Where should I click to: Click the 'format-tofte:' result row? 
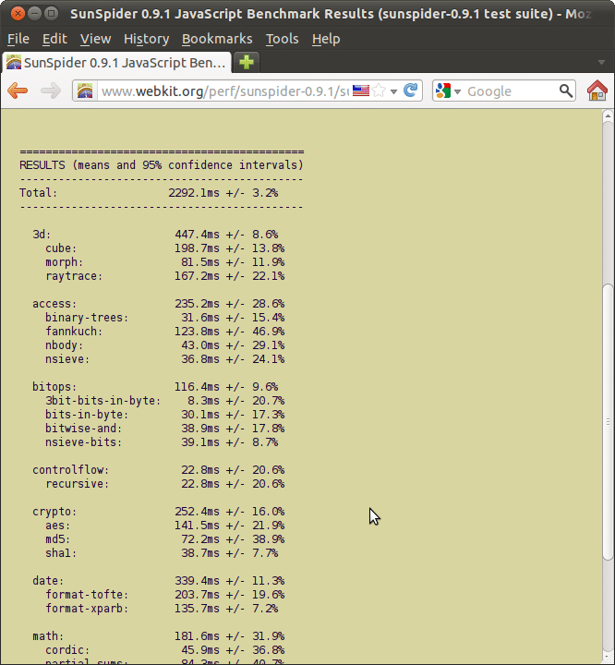[x=165, y=595]
